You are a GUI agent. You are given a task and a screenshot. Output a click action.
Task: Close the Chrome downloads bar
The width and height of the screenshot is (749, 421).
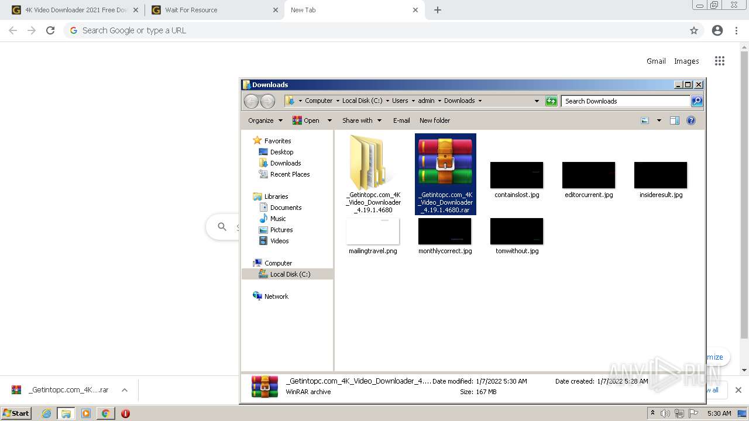(x=738, y=390)
